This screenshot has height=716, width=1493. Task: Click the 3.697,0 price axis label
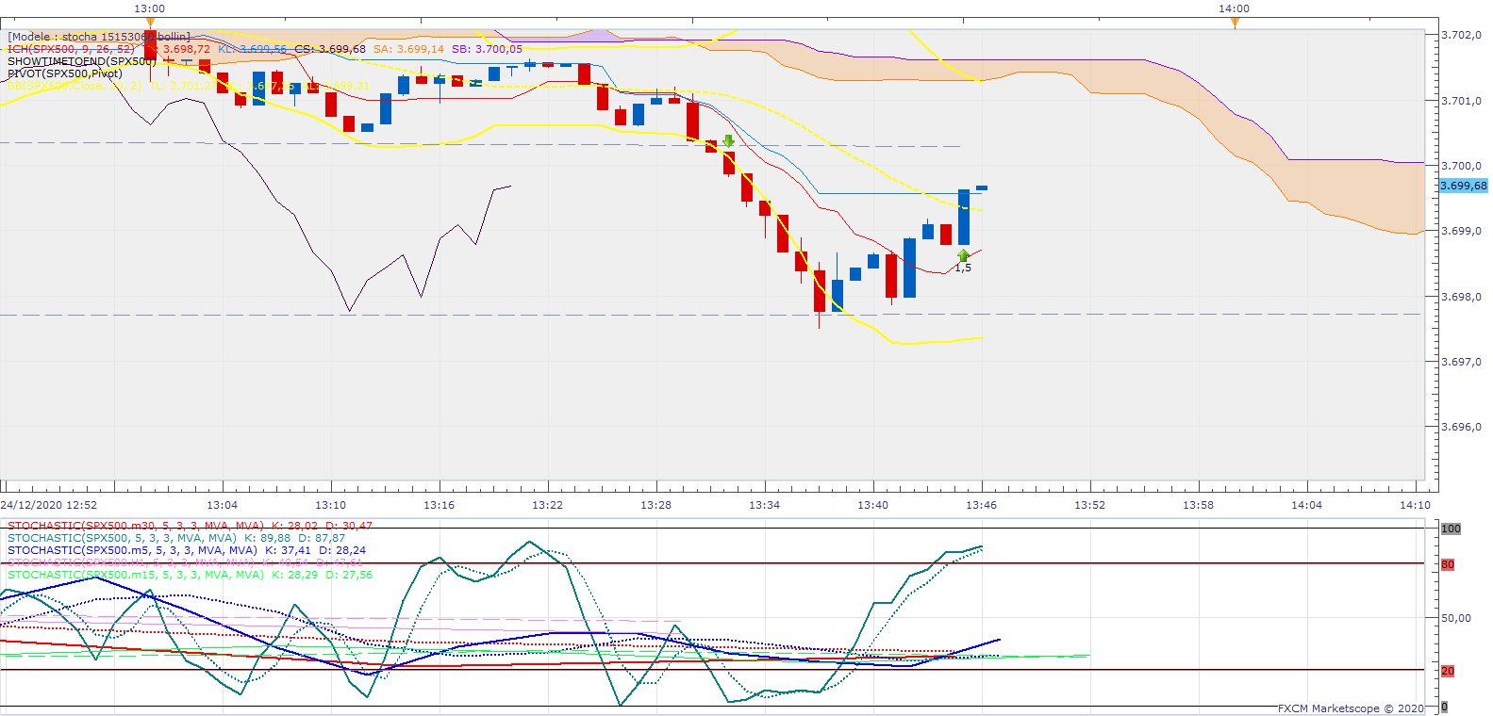[x=1462, y=362]
